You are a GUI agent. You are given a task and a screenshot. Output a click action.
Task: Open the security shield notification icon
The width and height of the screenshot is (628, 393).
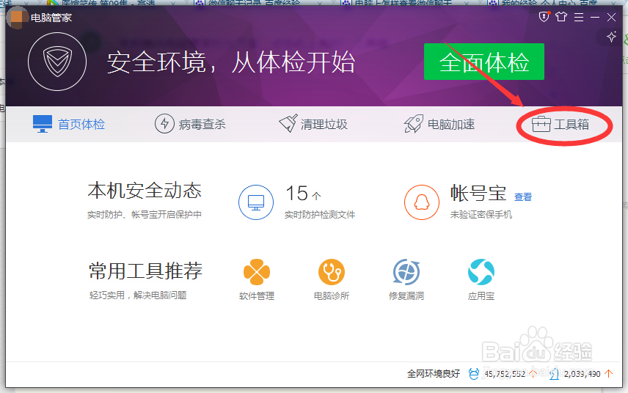click(544, 17)
